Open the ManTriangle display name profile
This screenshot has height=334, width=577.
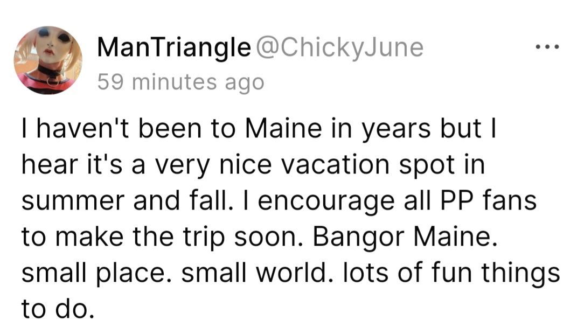coord(174,48)
